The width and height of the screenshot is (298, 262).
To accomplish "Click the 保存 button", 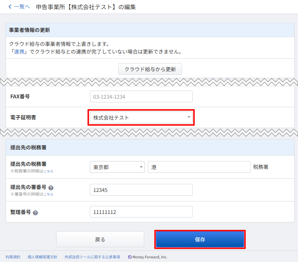I will (x=200, y=239).
